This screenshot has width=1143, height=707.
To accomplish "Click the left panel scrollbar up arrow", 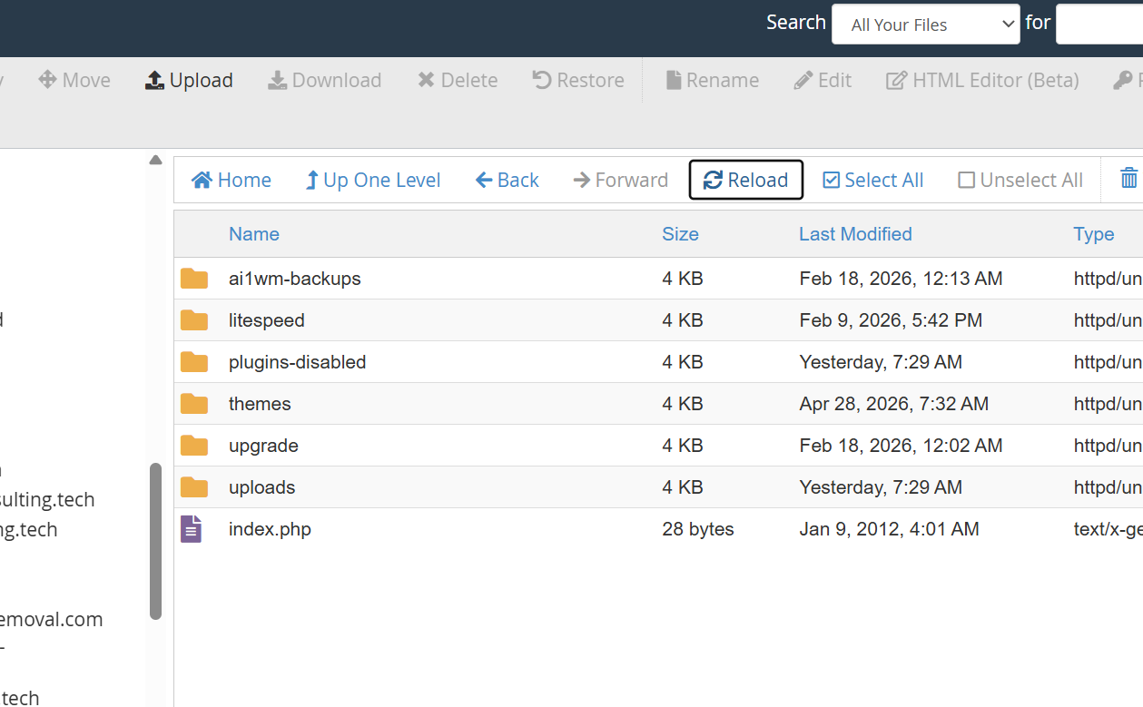I will pos(155,161).
